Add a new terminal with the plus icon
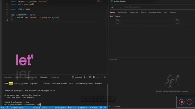Viewport: 195px width, 109px height. (x=85, y=77)
